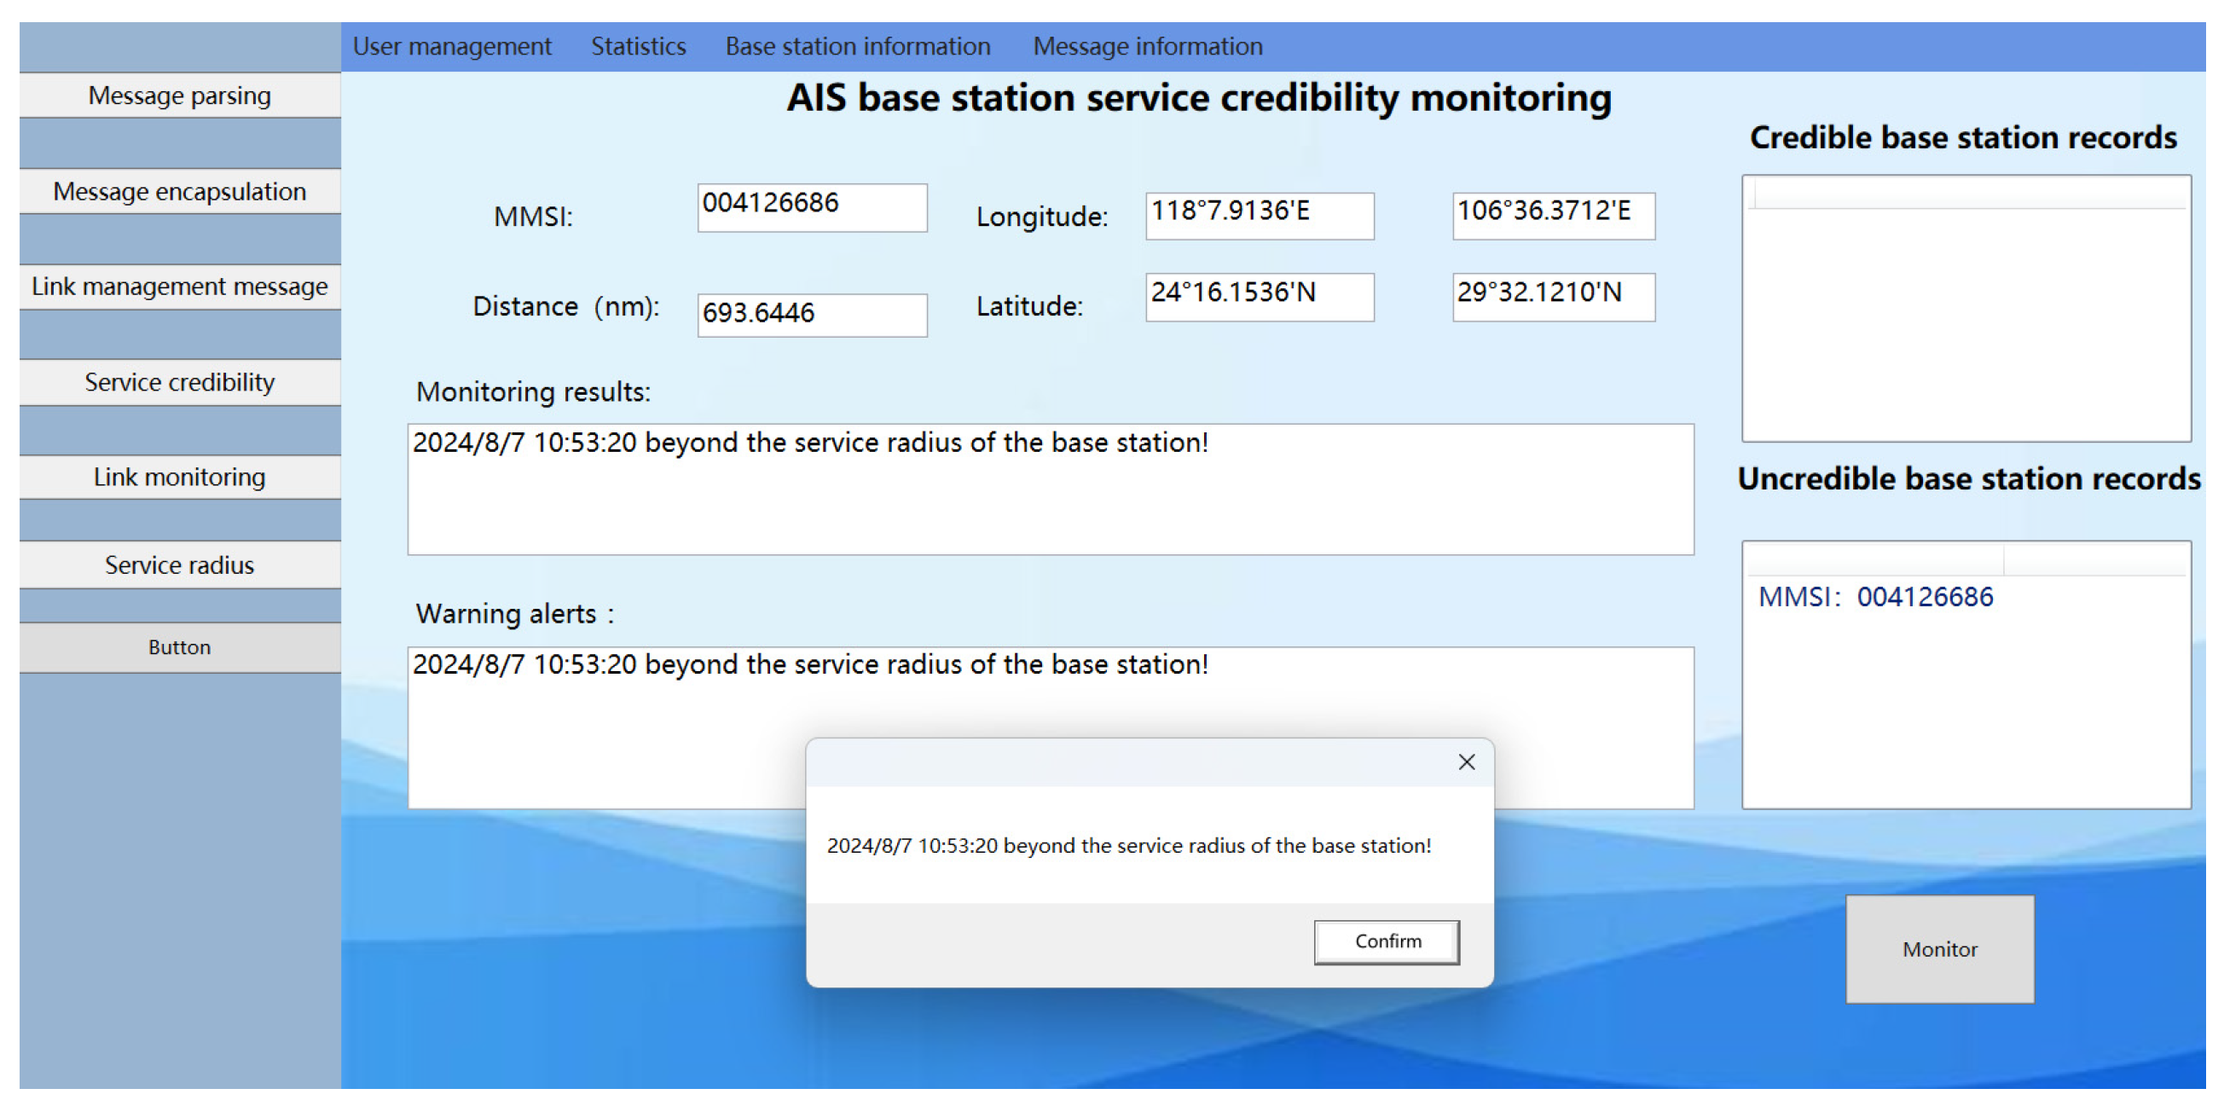Open the Service credibility panel
Screen dimensions: 2224x1106
(x=179, y=382)
